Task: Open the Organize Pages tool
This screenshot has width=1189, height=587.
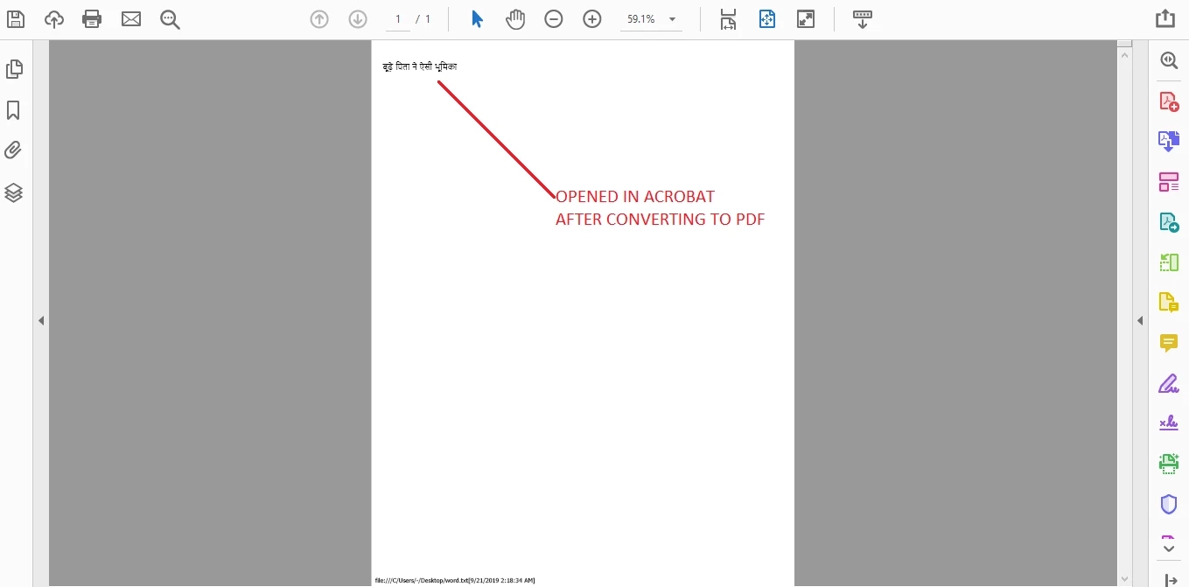Action: 1169,182
